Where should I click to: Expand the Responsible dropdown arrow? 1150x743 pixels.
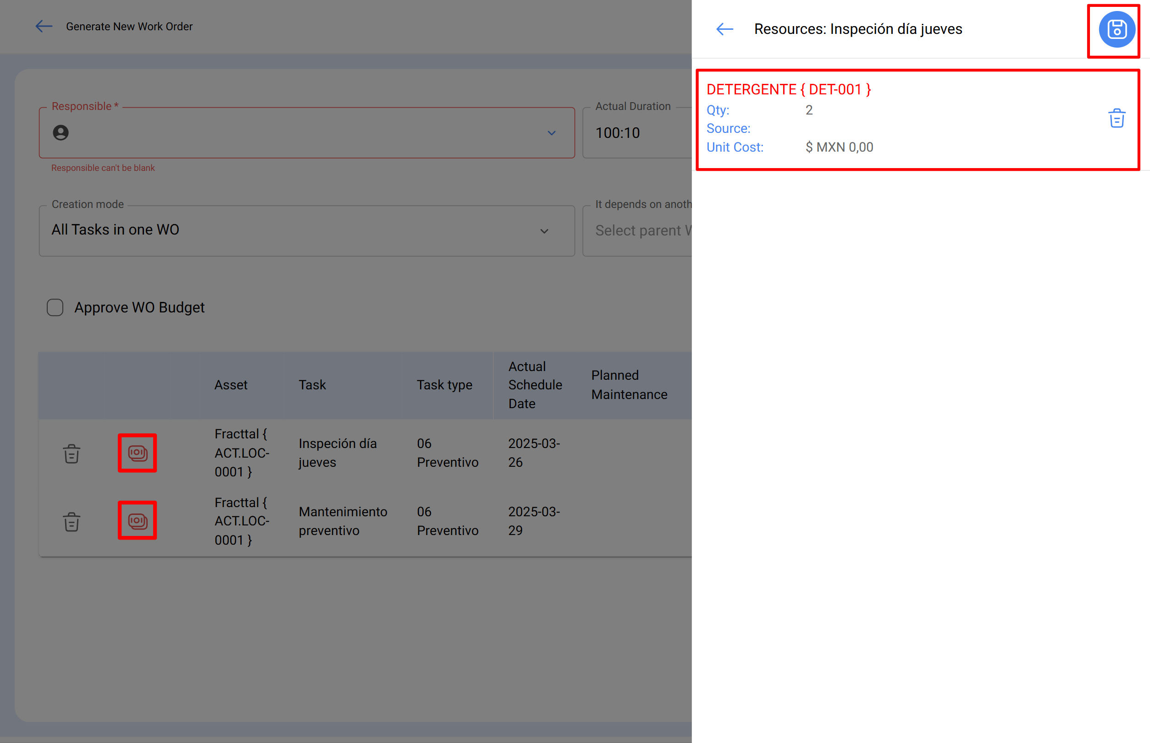551,133
